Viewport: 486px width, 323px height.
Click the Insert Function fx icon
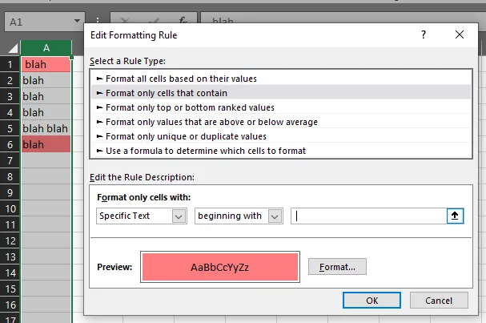(183, 21)
